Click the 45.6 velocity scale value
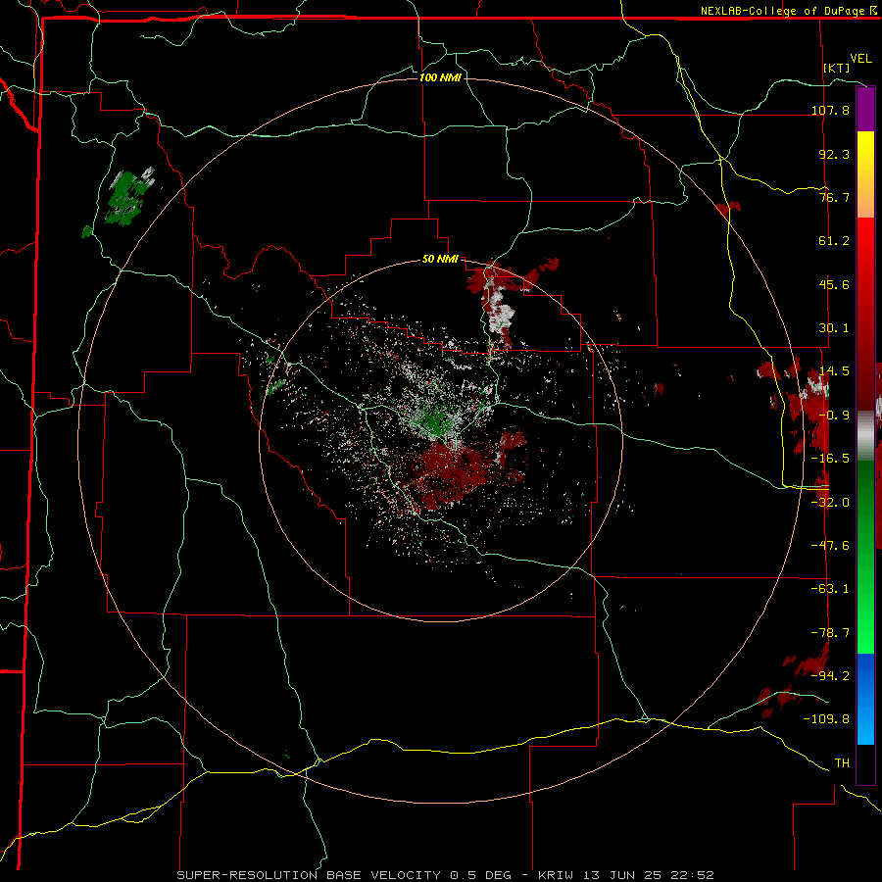Screen dimensions: 882x882 click(834, 284)
